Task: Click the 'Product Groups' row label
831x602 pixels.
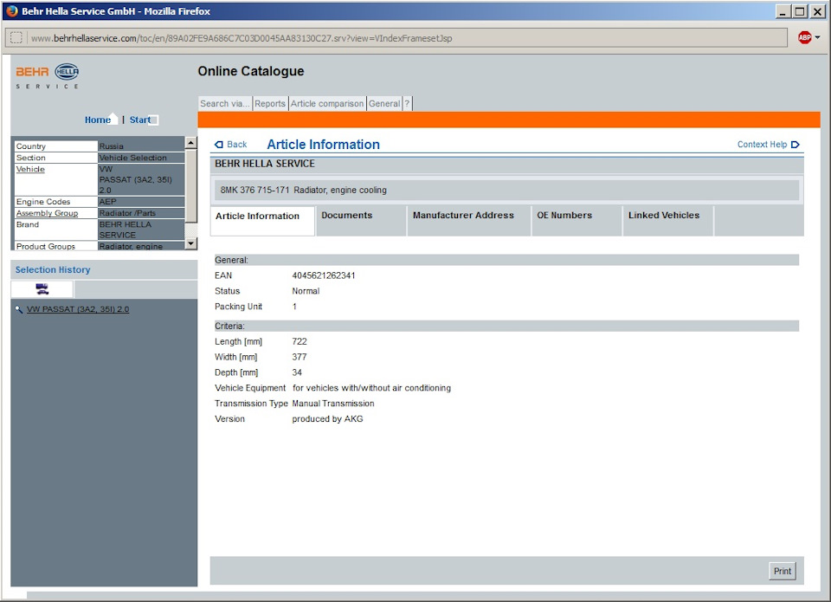Action: pos(46,246)
